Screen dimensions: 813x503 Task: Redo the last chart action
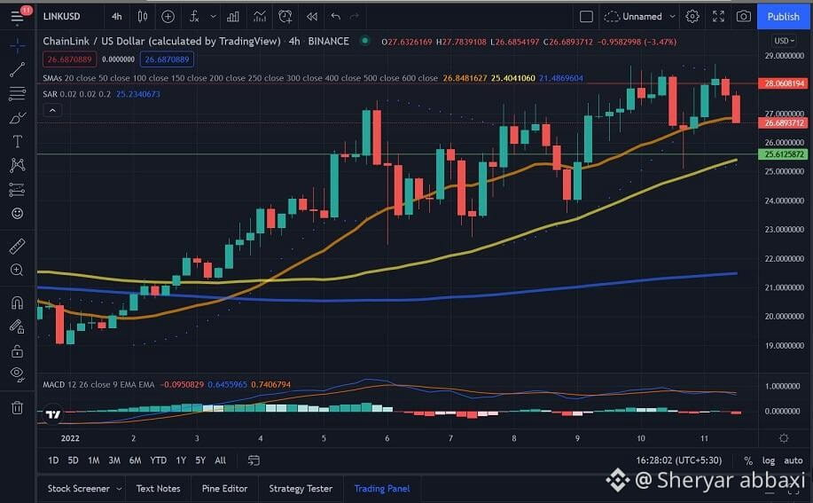355,17
